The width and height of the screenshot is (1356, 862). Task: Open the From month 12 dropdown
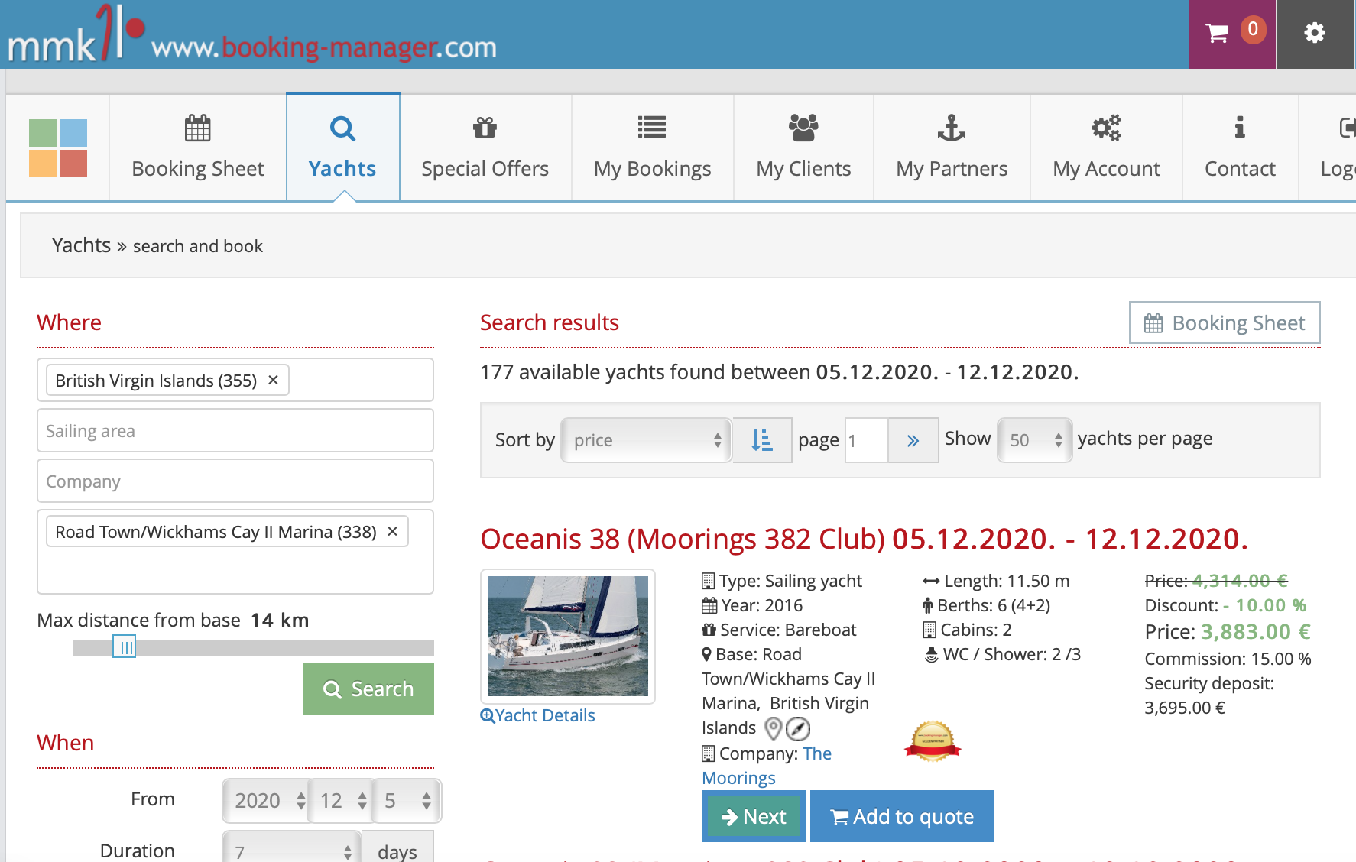click(x=341, y=801)
